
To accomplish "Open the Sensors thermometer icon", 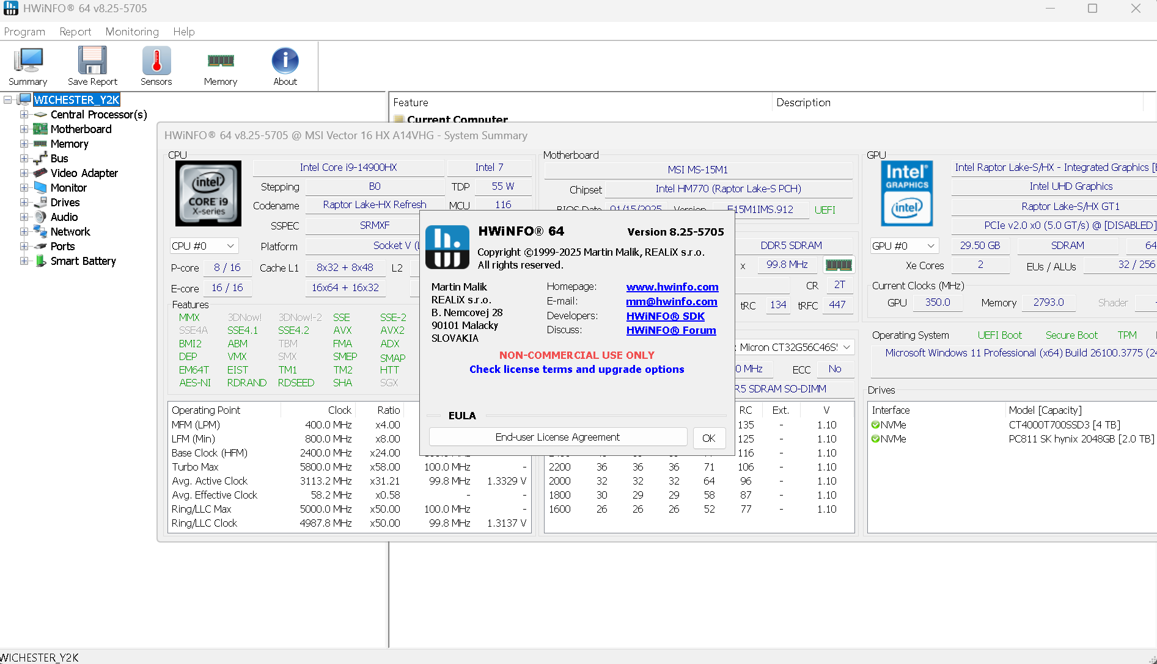I will click(156, 61).
